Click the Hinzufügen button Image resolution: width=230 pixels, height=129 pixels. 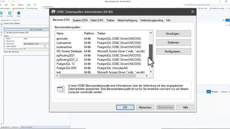tap(174, 34)
